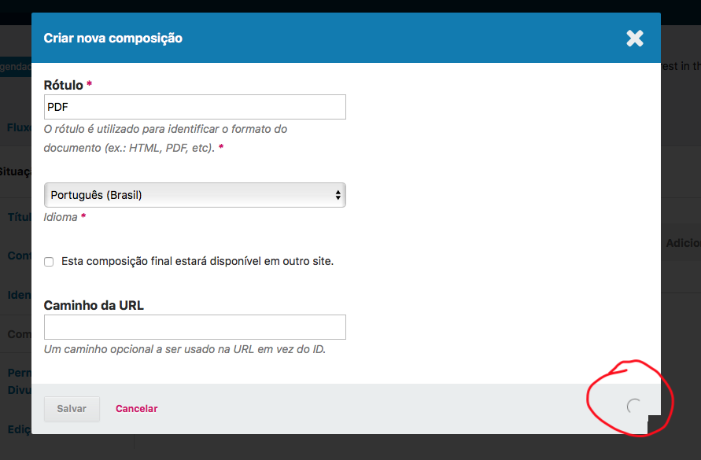Click the Criar nova composição title bar
Image resolution: width=701 pixels, height=460 pixels.
346,38
